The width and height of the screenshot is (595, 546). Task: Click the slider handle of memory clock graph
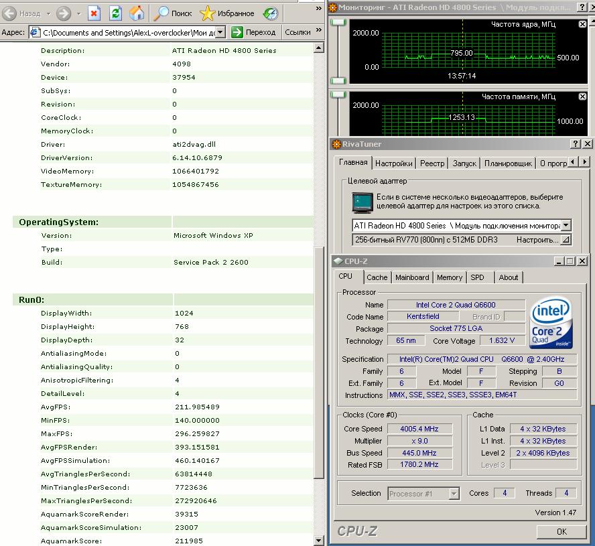[338, 94]
